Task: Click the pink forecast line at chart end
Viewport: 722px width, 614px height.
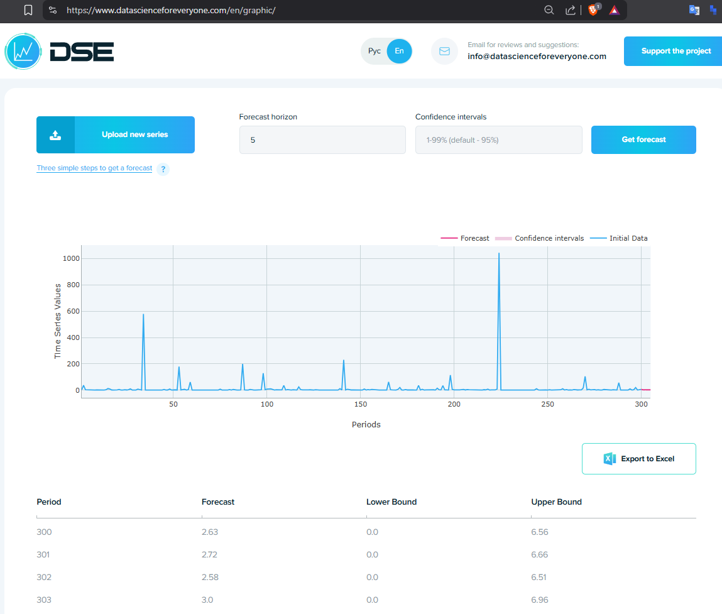Action: 646,390
